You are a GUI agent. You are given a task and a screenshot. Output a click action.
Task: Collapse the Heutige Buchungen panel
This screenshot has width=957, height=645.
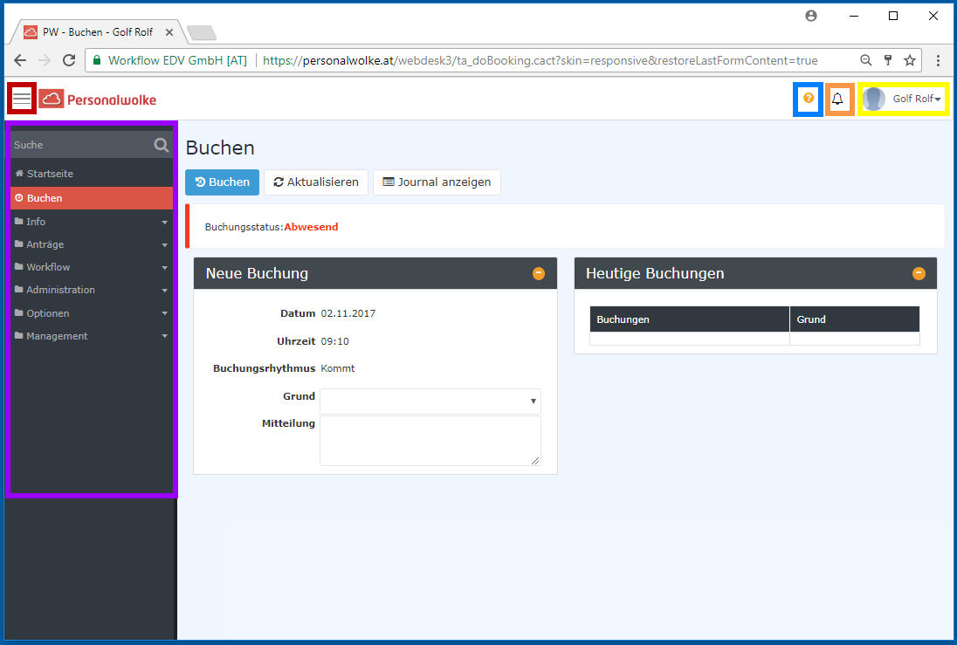pos(919,273)
